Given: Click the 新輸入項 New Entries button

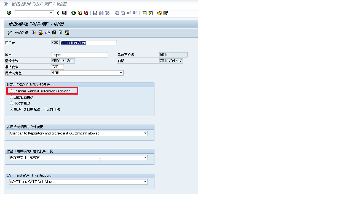Looking at the screenshot, I should tap(22, 33).
